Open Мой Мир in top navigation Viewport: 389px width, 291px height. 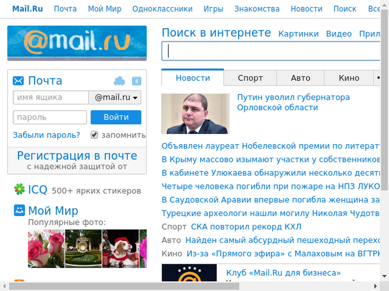point(105,9)
